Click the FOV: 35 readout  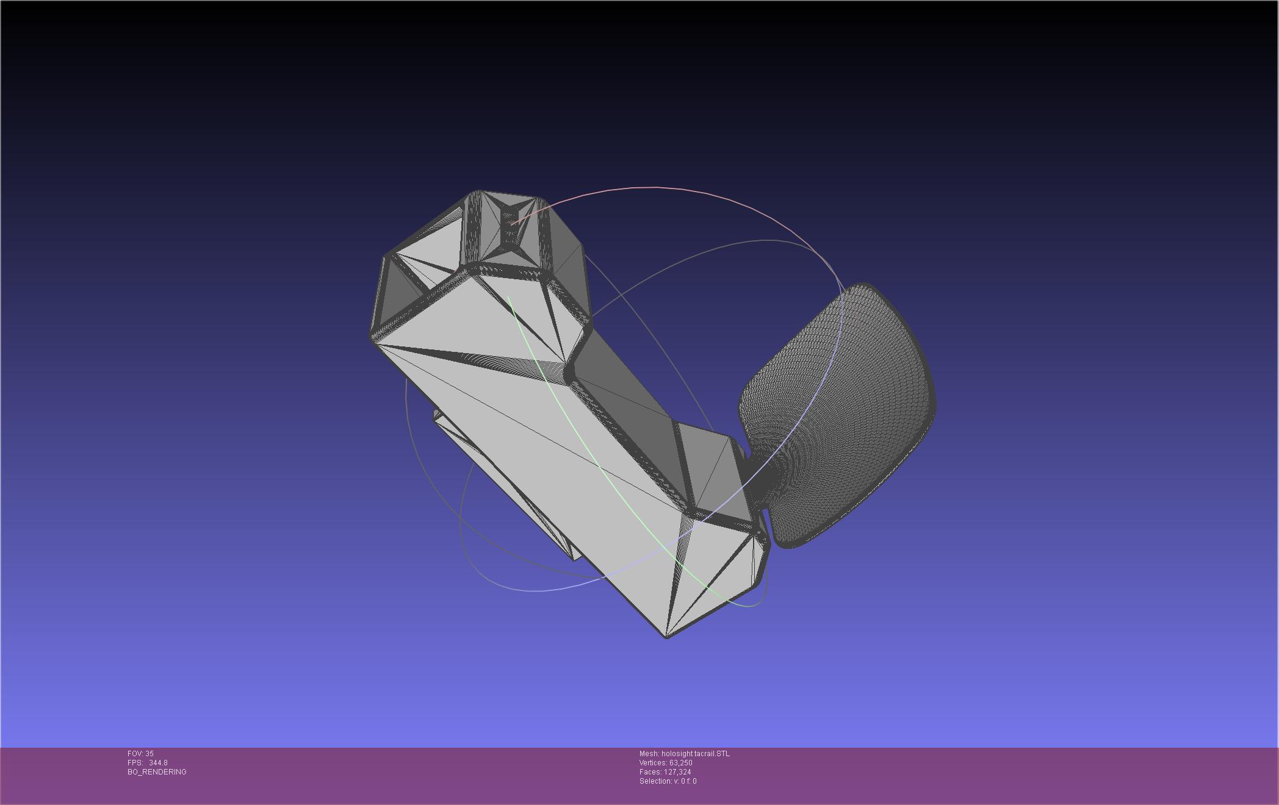(x=140, y=754)
